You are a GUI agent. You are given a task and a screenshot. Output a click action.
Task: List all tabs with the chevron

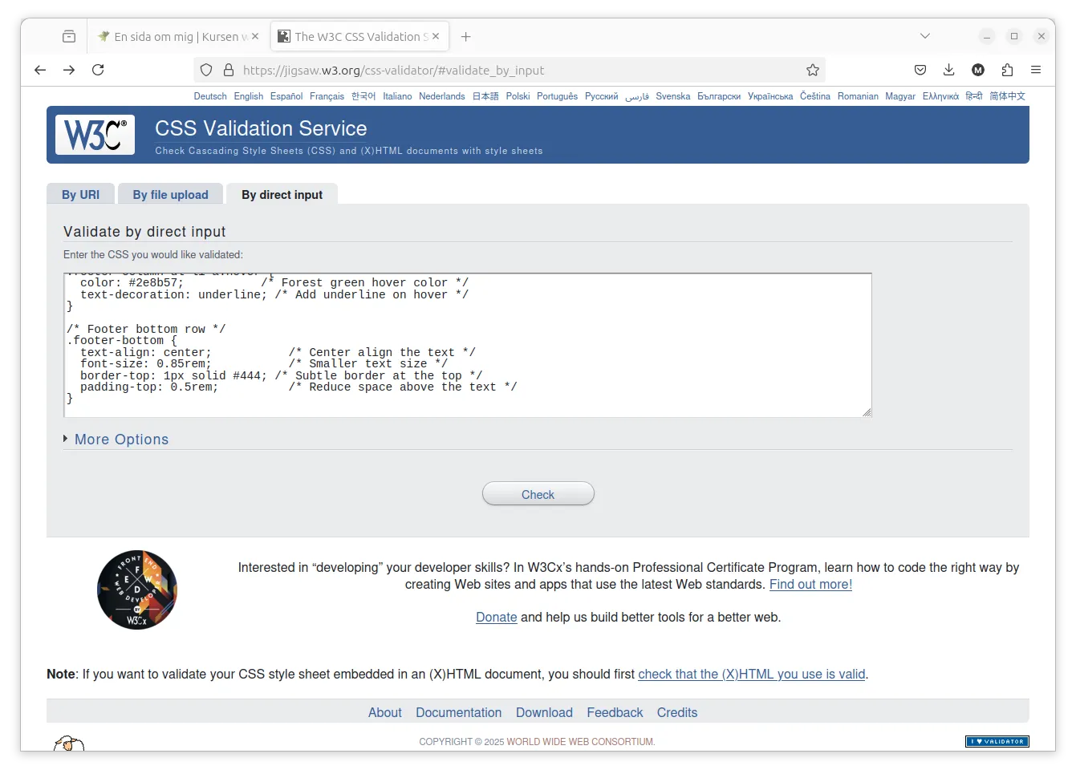tap(925, 36)
